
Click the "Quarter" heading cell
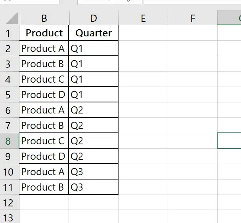(x=93, y=33)
